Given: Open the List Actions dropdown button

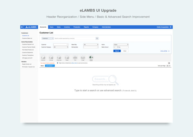Looking at the screenshot, I should (x=50, y=66).
